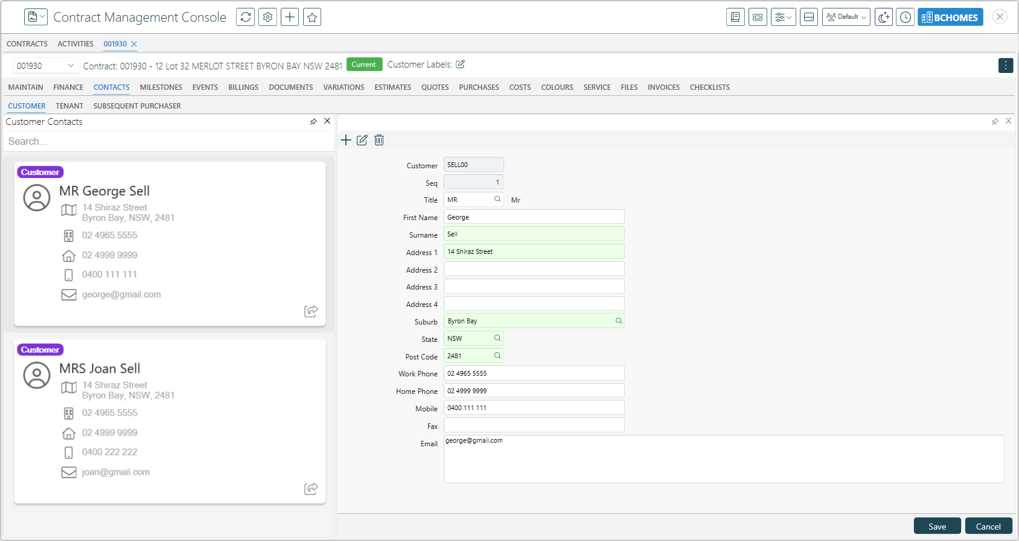This screenshot has width=1019, height=541.
Task: Click the empty Fax field
Action: [534, 425]
